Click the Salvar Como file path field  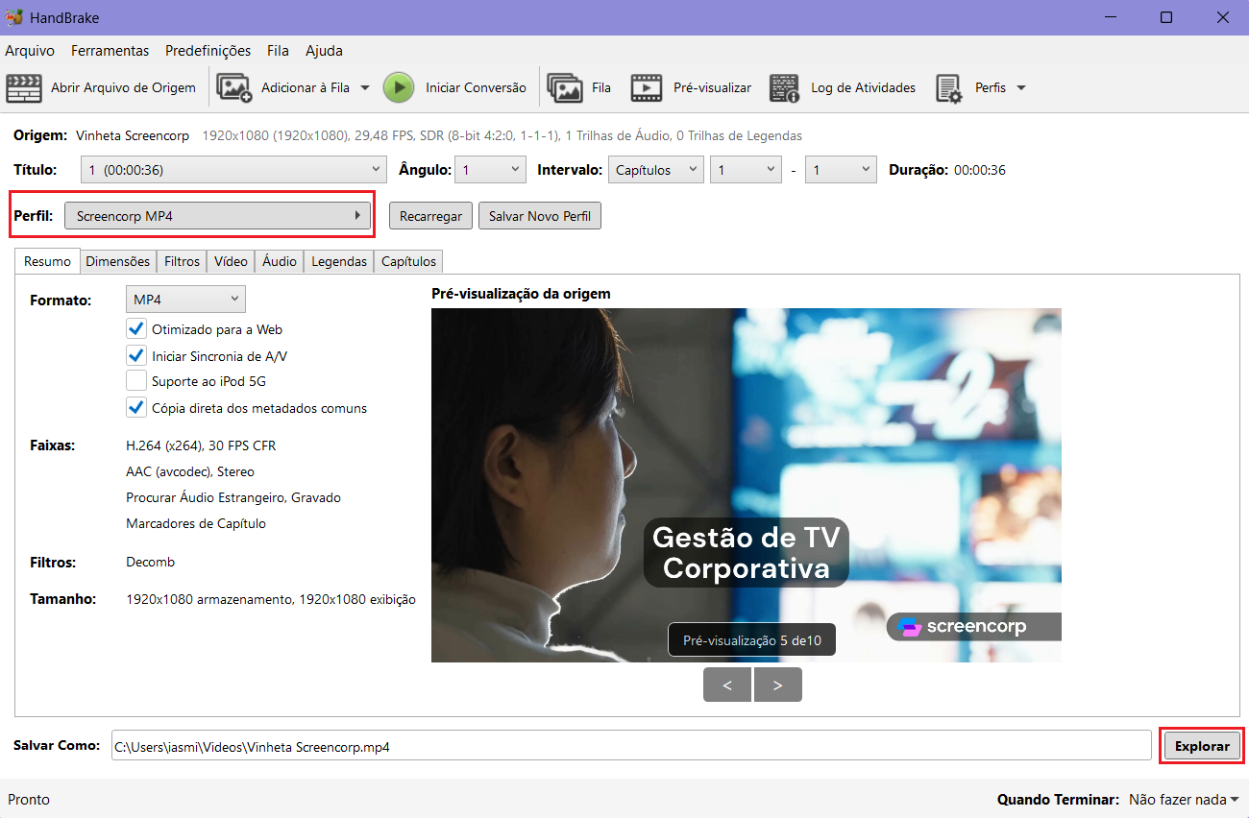[630, 746]
